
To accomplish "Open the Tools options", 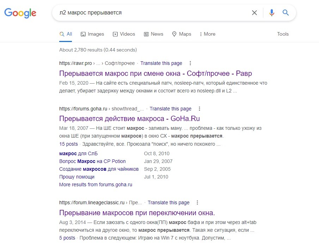I will [283, 34].
